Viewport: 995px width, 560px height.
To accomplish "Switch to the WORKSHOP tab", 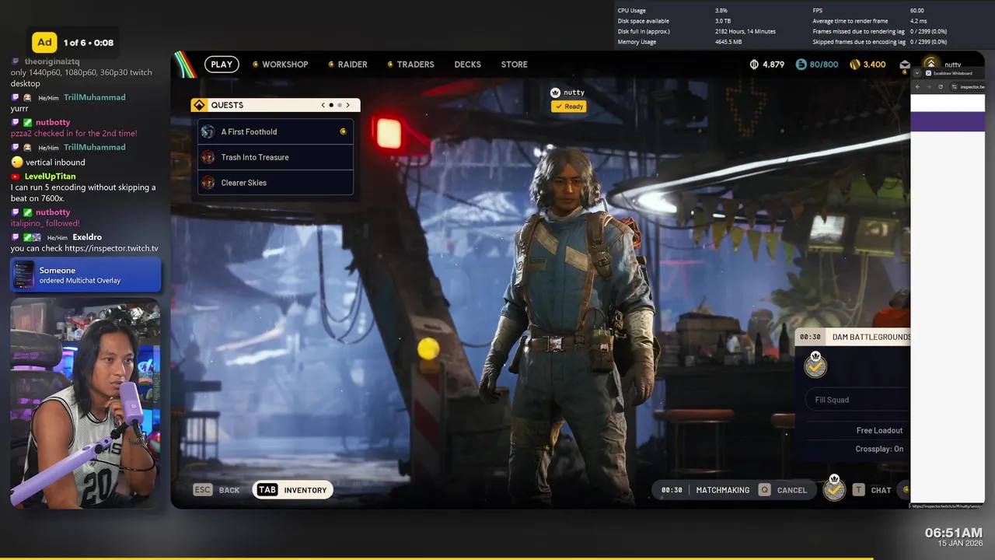I will point(285,65).
